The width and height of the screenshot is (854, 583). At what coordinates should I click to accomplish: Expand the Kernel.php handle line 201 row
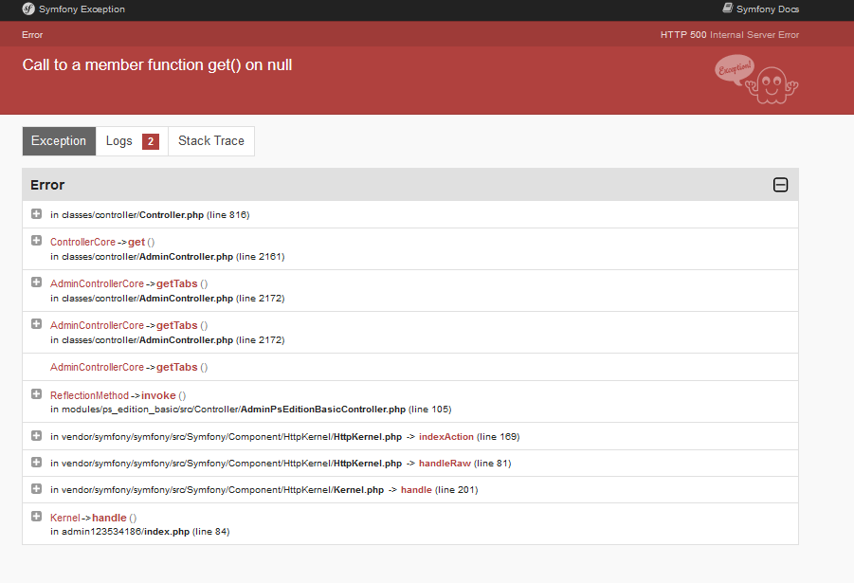(36, 488)
